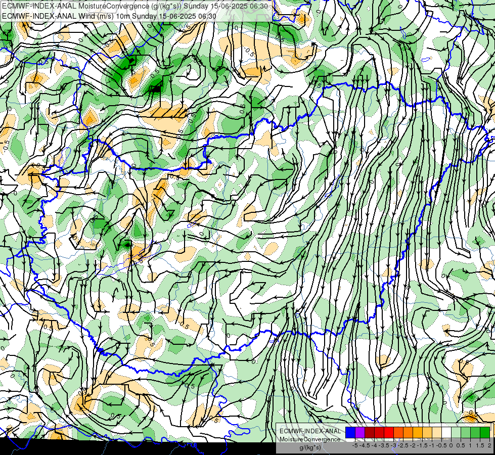Click the purple legend swatch
Viewport: 495px width, 455px height.
[360, 432]
